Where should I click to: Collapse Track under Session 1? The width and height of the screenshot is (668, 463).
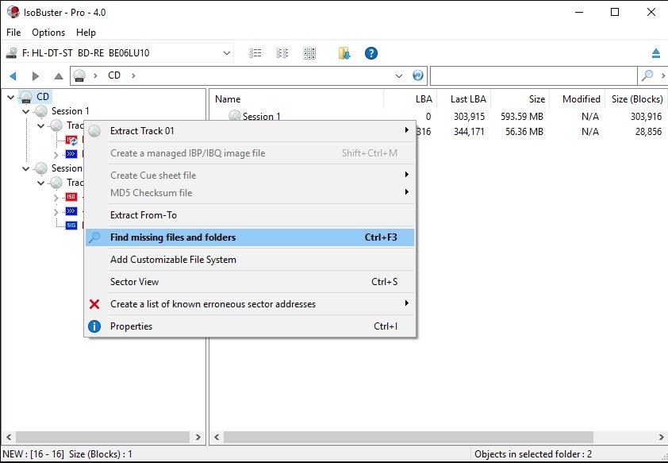point(41,125)
